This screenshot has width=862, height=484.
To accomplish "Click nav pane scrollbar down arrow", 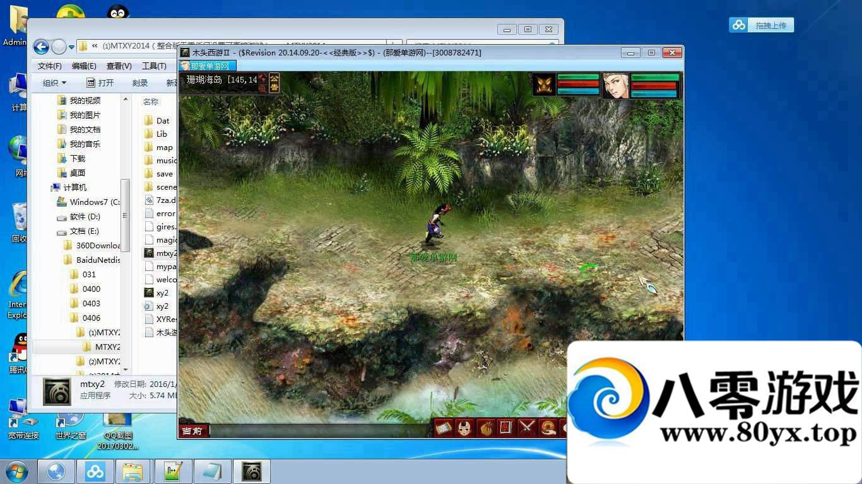I will [x=126, y=370].
